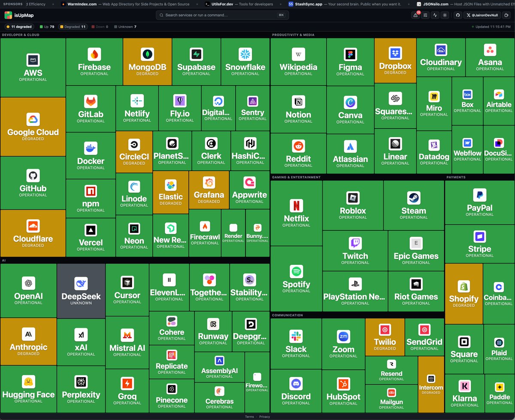
Task: Select the DeepSeek unknown status tile
Action: tap(81, 291)
